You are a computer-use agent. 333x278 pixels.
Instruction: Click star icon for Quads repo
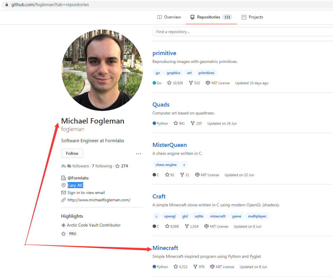tap(176, 123)
